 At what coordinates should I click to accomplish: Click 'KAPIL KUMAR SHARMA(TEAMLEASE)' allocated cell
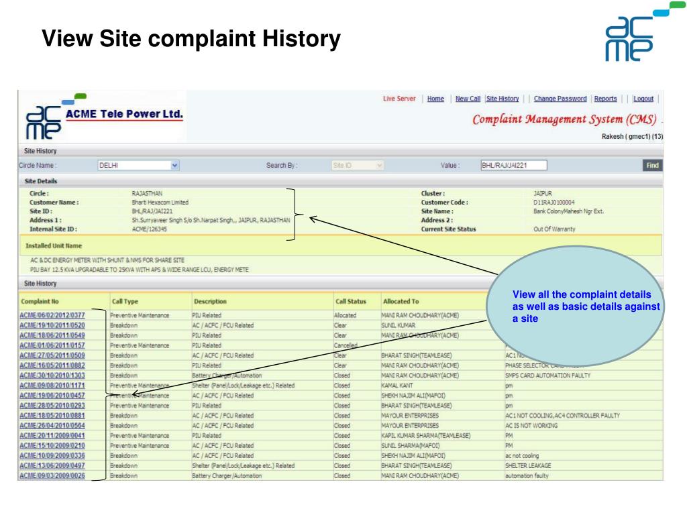426,436
